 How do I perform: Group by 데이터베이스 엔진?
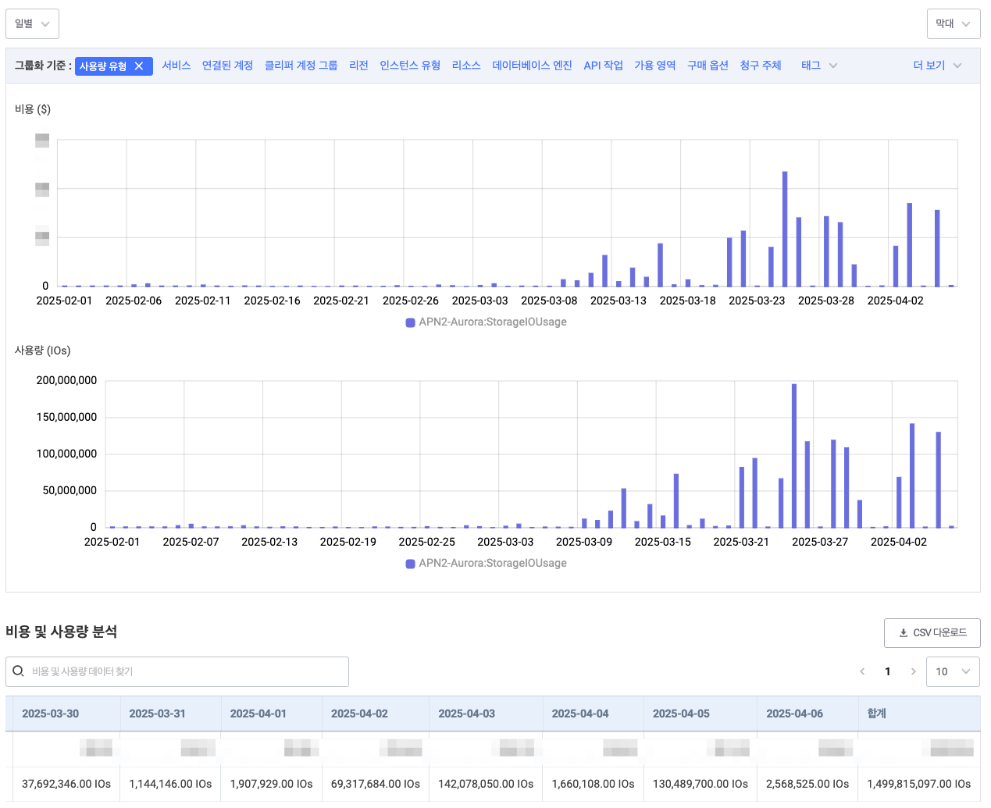tap(532, 66)
